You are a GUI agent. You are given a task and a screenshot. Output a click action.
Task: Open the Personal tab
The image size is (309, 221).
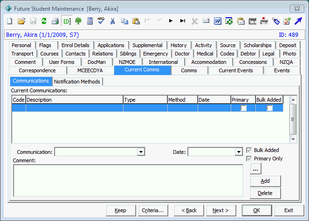coord(21,45)
